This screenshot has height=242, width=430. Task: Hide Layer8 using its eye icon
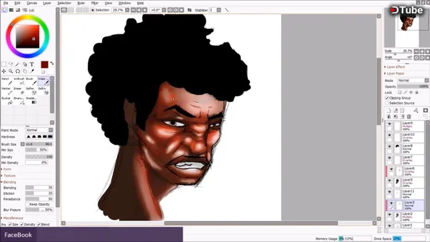(389, 147)
